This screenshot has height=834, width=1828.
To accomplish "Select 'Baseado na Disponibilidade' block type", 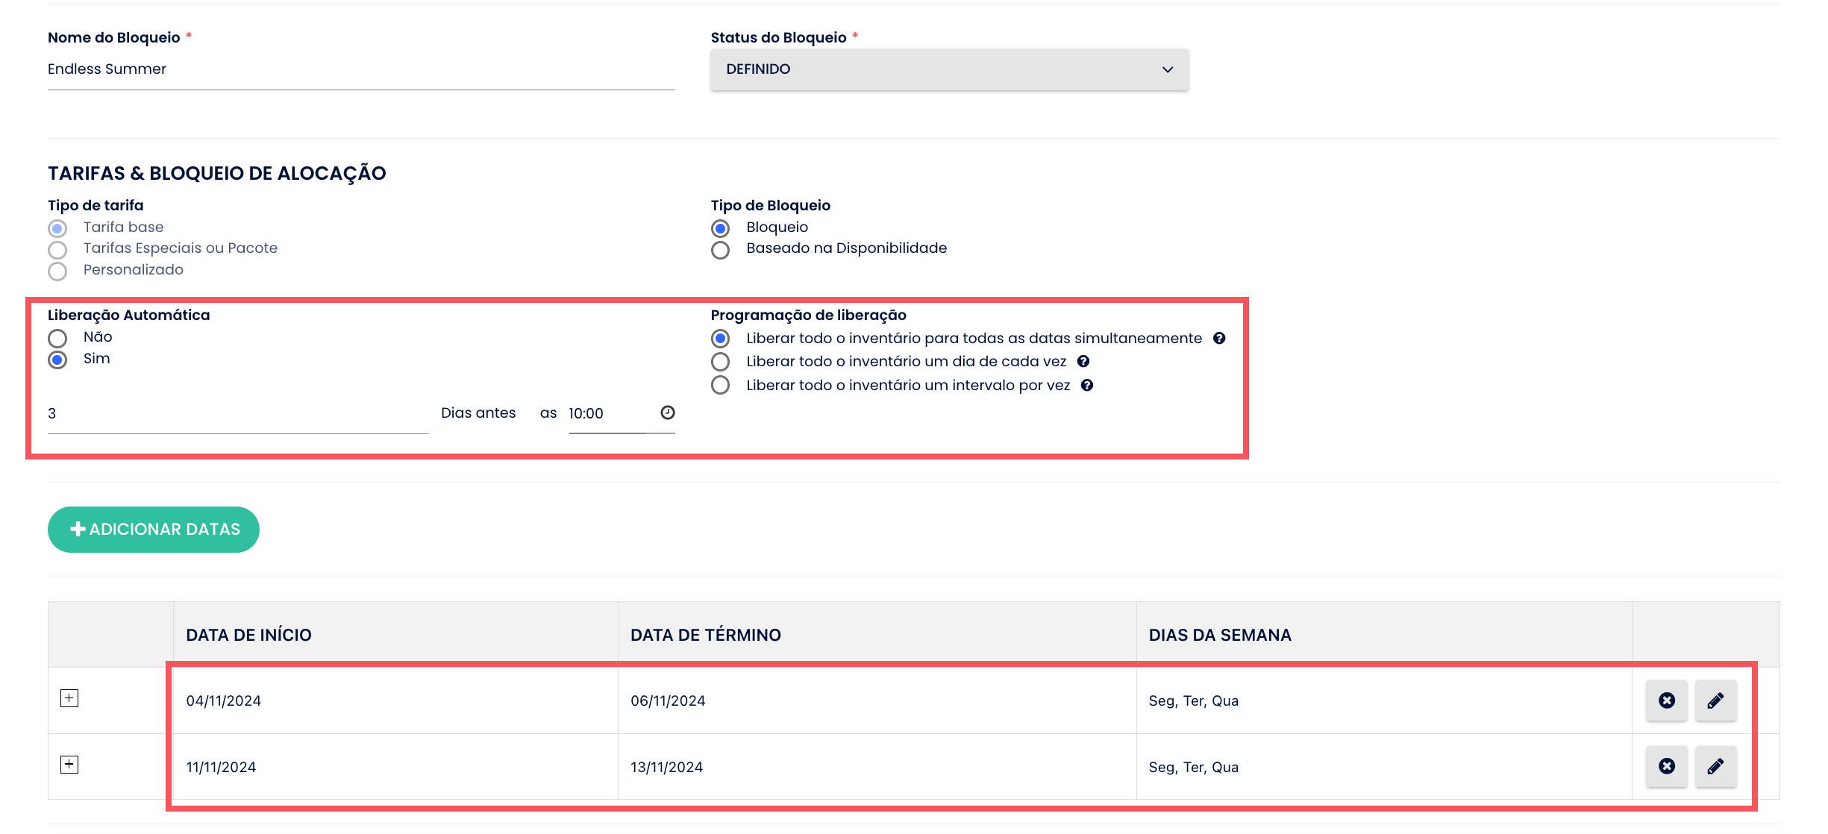I will click(x=720, y=250).
